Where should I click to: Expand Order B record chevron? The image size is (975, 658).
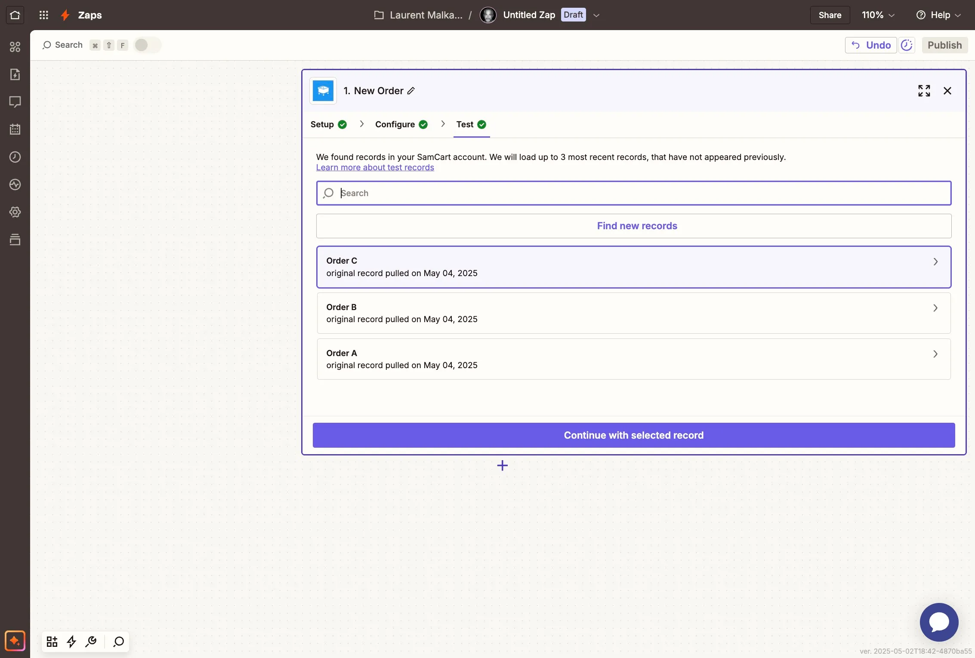coord(935,308)
